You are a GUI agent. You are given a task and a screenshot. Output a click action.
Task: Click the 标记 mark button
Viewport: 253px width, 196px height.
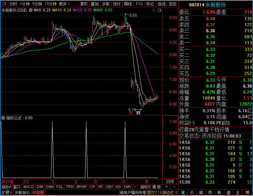150,4
